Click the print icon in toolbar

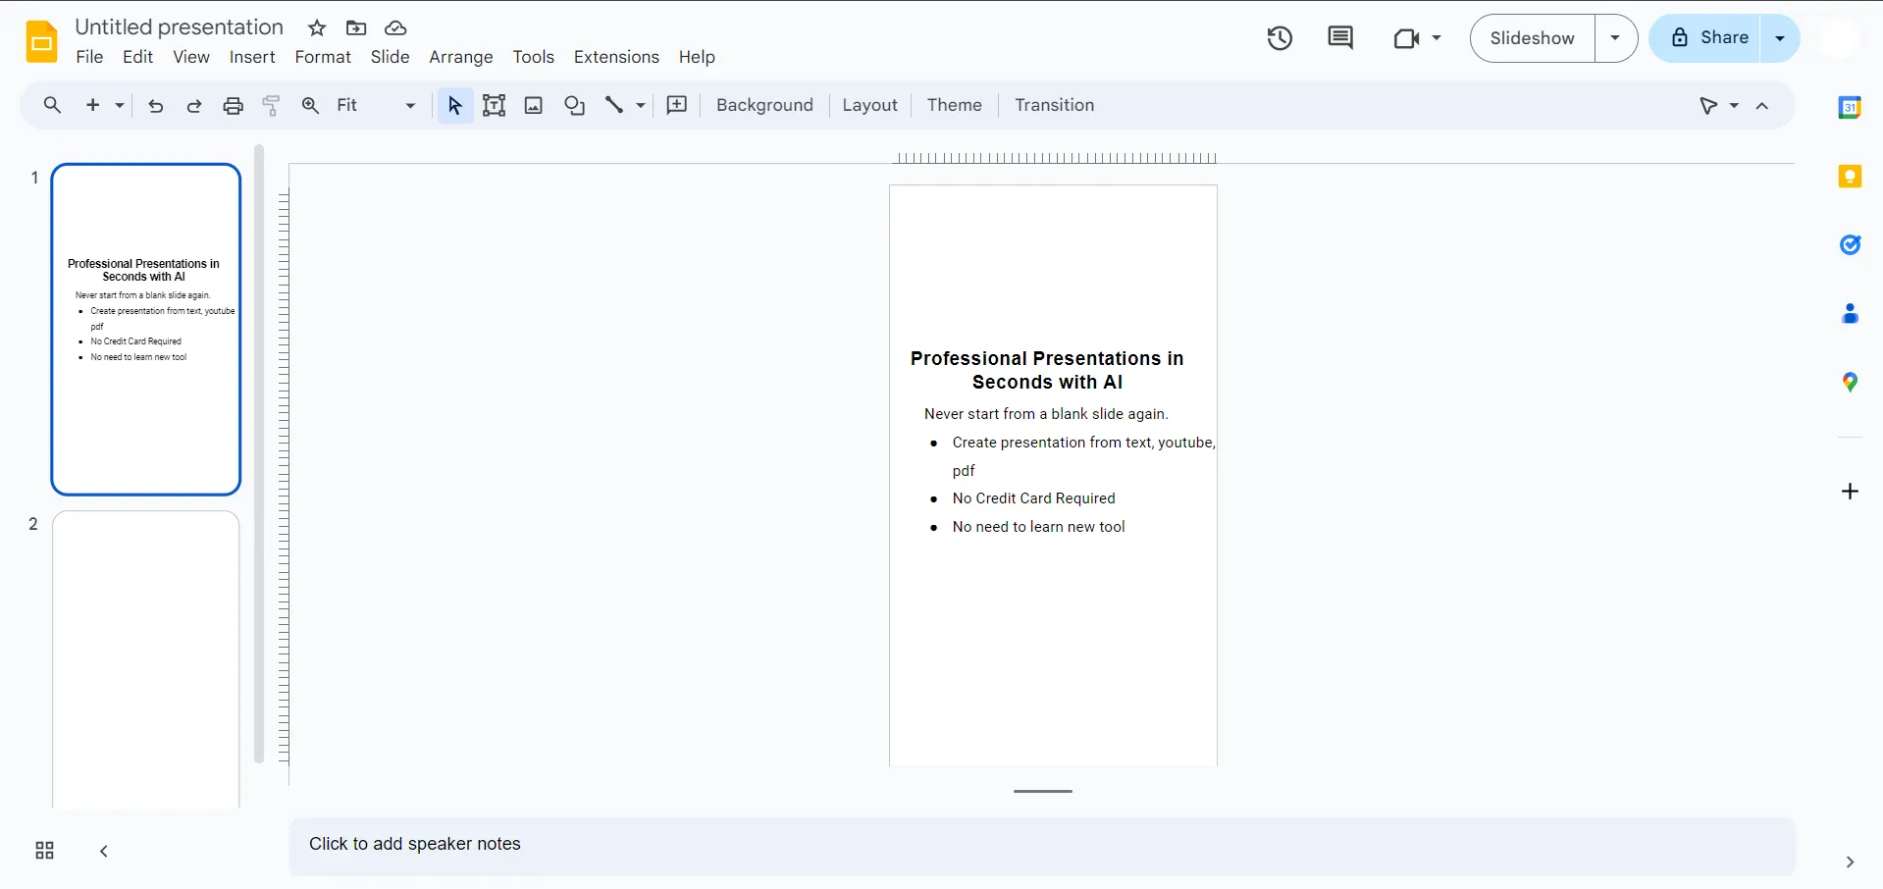[x=233, y=106]
